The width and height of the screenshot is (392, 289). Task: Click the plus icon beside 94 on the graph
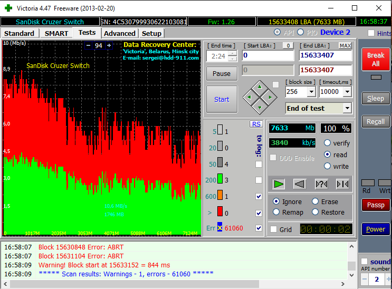[109, 46]
